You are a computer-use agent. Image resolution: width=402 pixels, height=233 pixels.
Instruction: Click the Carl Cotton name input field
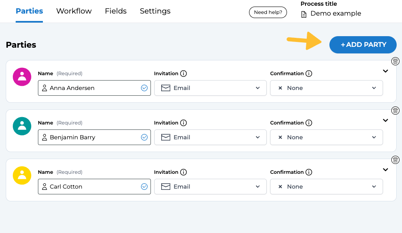91,187
